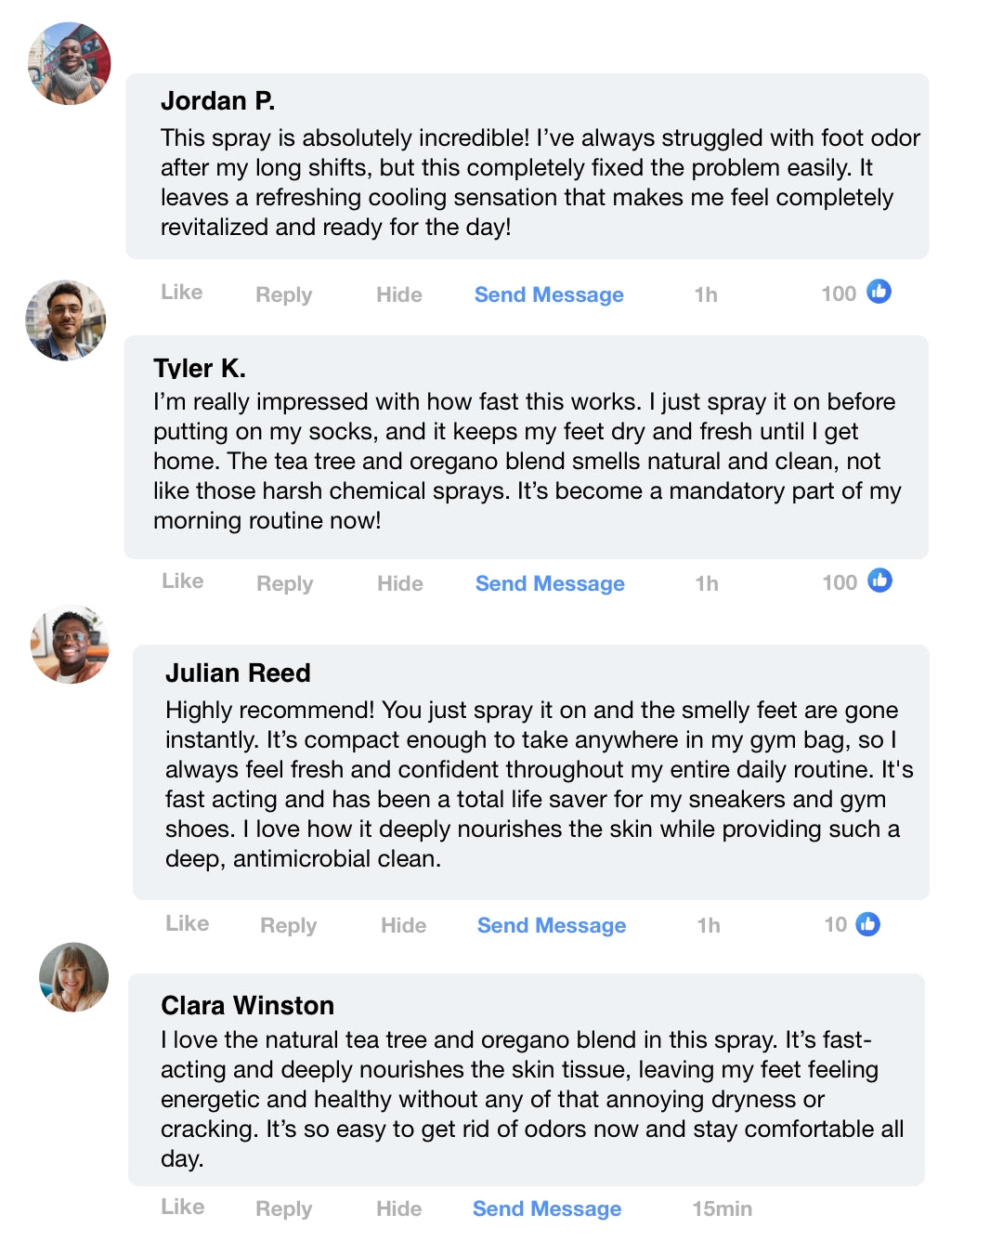Open Julian Reed's profile picture

pos(70,645)
